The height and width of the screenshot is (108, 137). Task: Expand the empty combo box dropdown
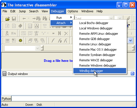[x=37, y=48]
